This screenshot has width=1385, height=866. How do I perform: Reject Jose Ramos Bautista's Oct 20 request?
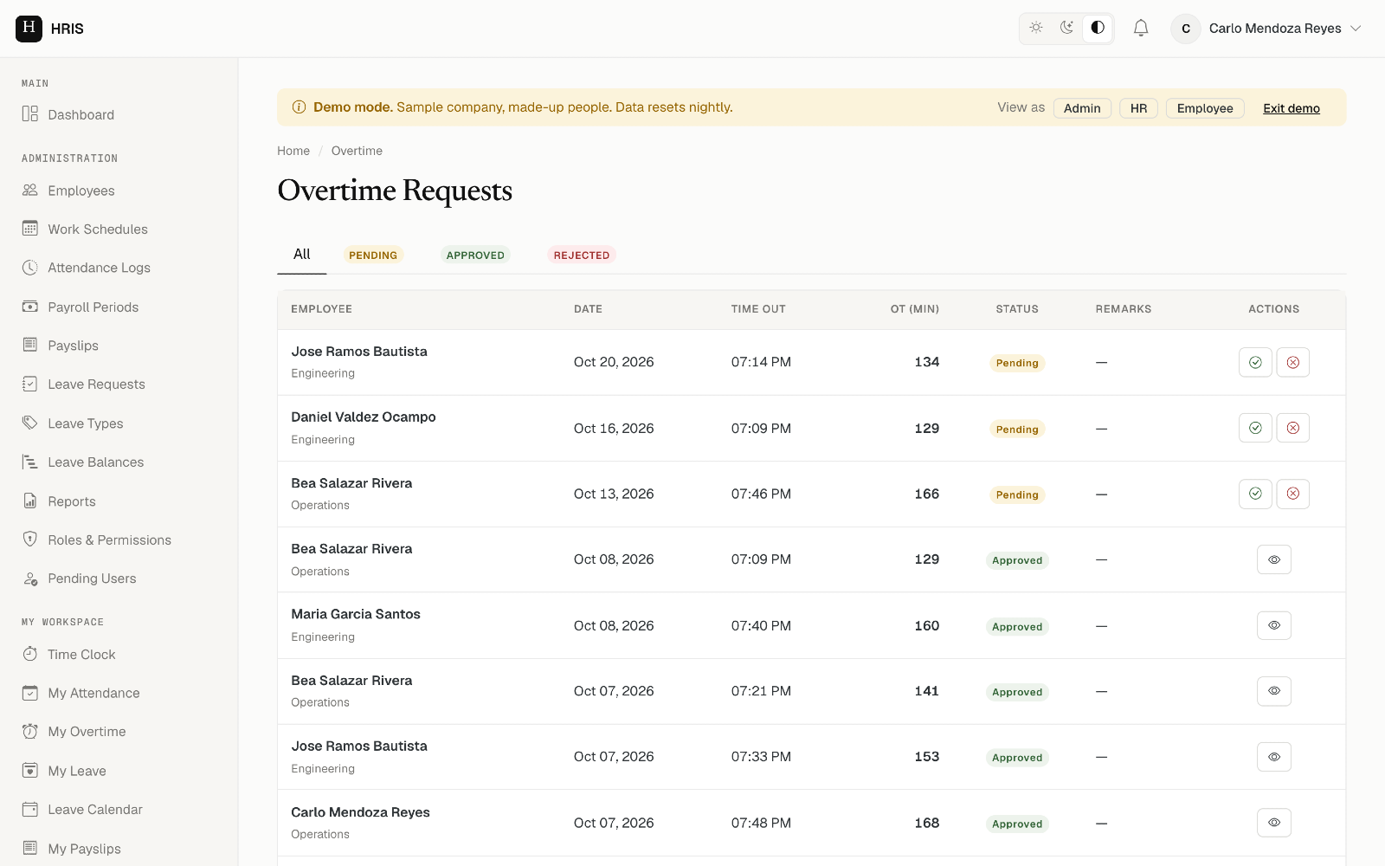coord(1293,362)
